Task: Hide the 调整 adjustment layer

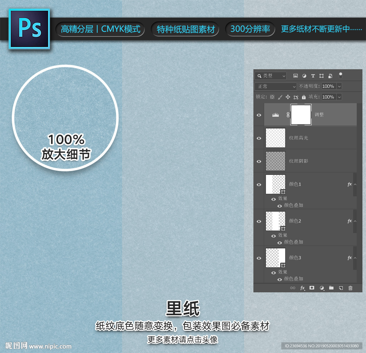Action: 259,115
